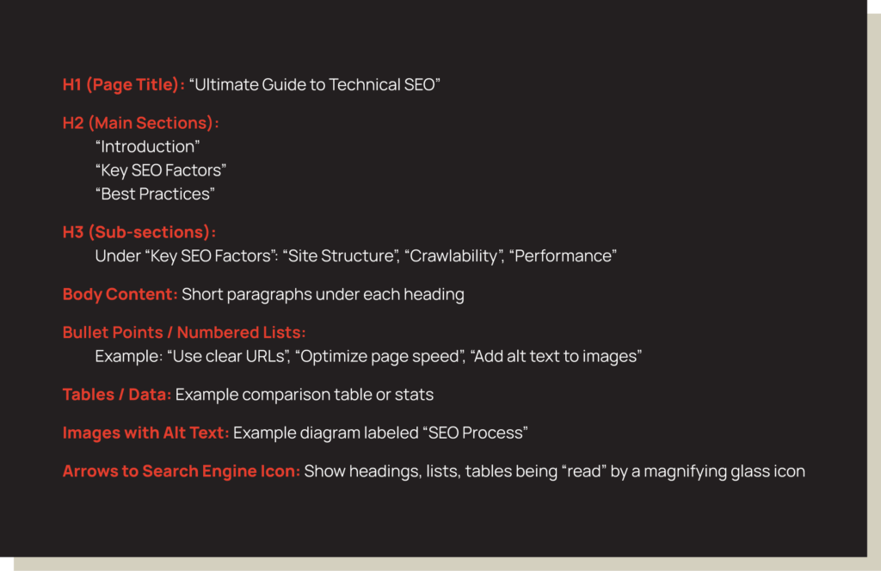Pick the "Add alt text to images" example
This screenshot has height=571, width=881.
click(555, 356)
